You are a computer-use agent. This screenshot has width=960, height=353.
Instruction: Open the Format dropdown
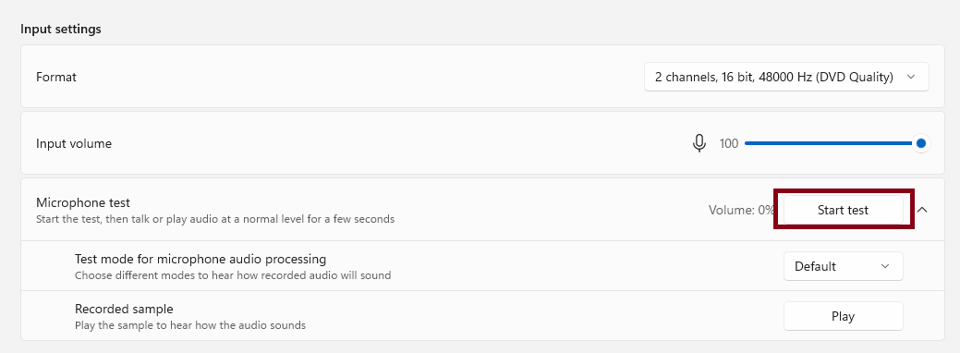[x=786, y=78]
